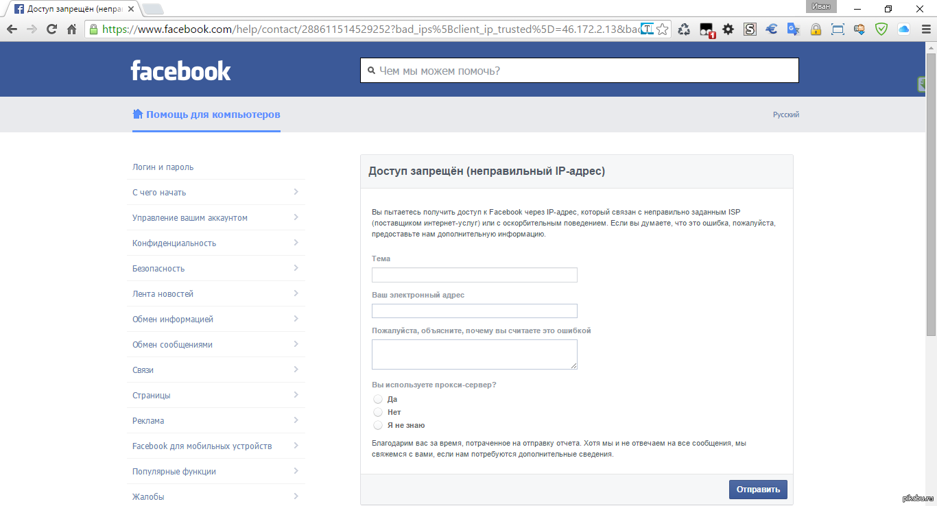
Task: Expand the С чего начать section arrow
Action: click(296, 192)
